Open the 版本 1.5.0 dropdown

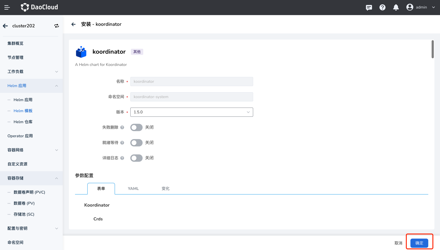click(191, 112)
